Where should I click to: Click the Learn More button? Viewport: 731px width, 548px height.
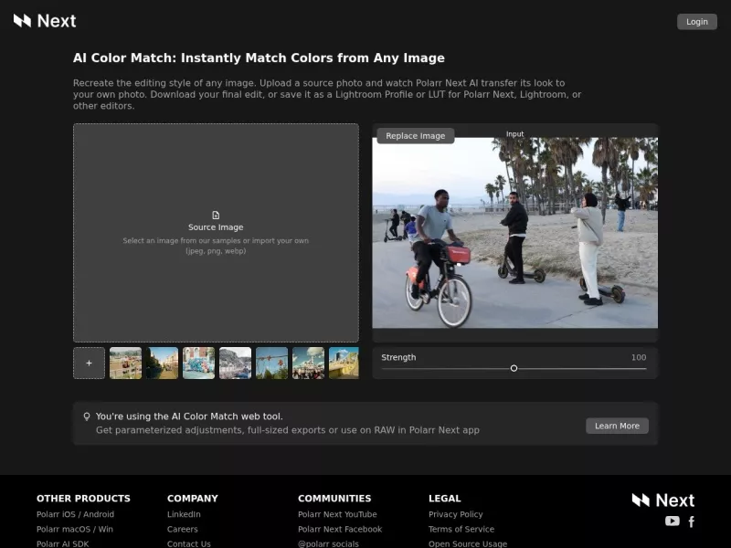click(x=617, y=426)
